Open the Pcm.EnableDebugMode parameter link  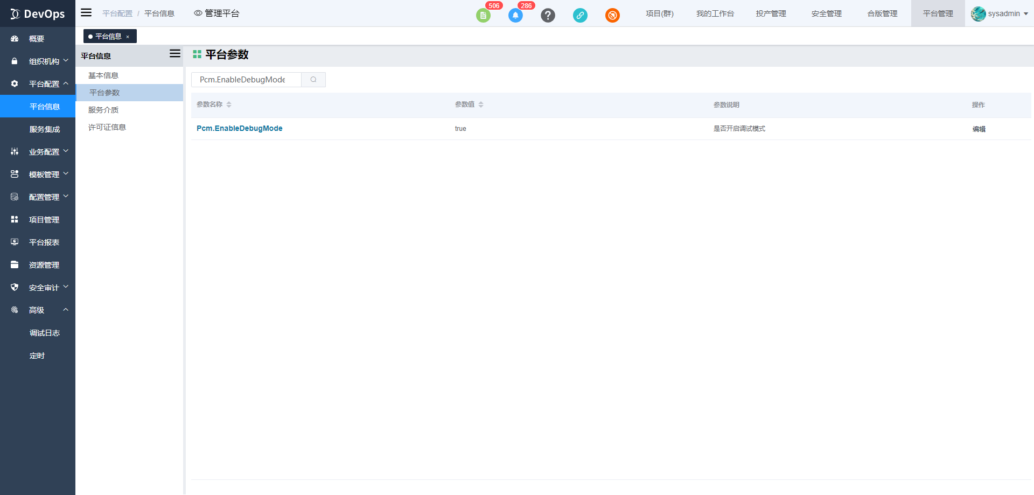coord(239,128)
